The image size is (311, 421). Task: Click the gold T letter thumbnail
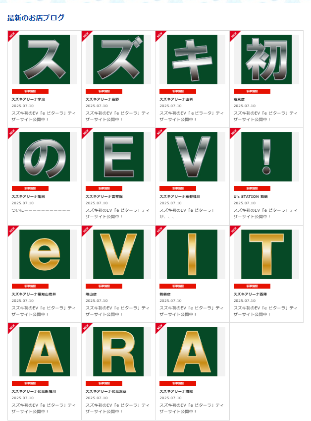point(266,254)
